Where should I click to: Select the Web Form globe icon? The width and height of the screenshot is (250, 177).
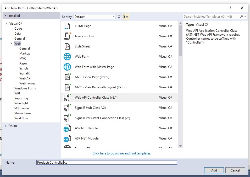[67, 57]
